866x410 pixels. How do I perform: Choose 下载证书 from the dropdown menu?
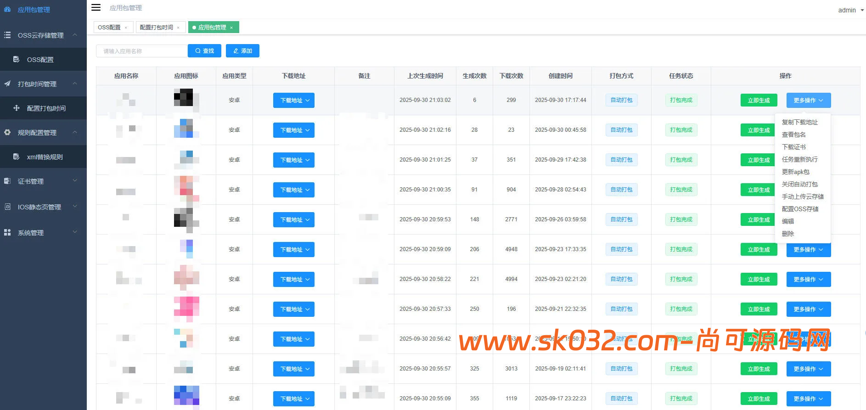tap(794, 147)
